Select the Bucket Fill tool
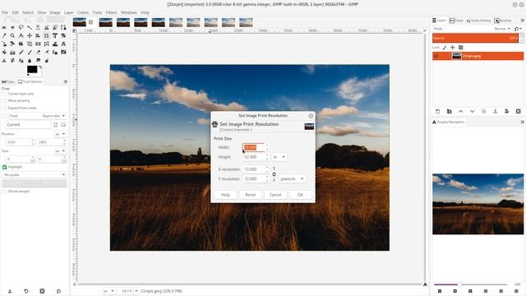This screenshot has width=526, height=296. pos(4,53)
